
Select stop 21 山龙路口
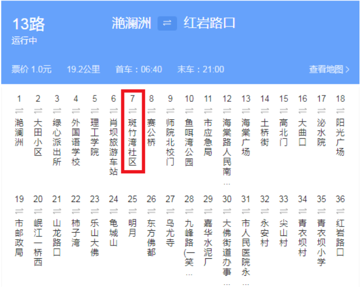pos(57,238)
